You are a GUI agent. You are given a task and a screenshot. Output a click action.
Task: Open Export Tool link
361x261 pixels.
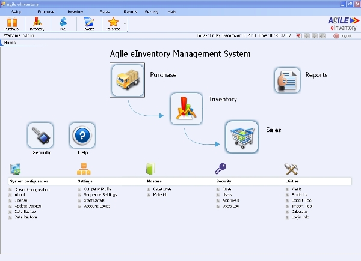[302, 200]
